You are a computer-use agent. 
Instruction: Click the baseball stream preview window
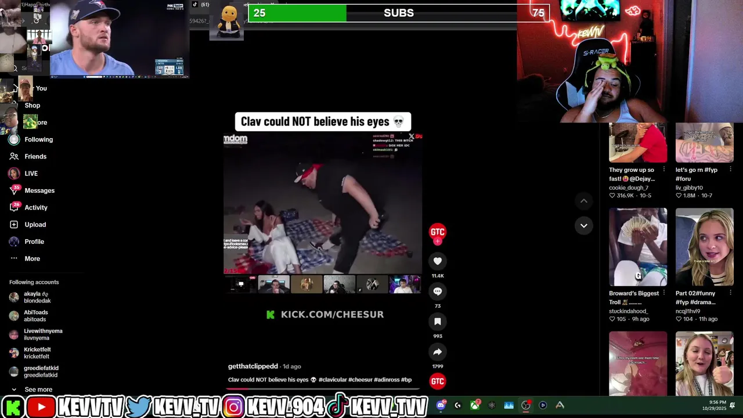tap(120, 38)
